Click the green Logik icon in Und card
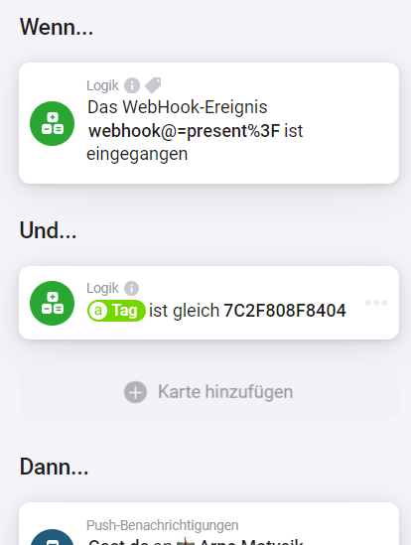 (53, 303)
